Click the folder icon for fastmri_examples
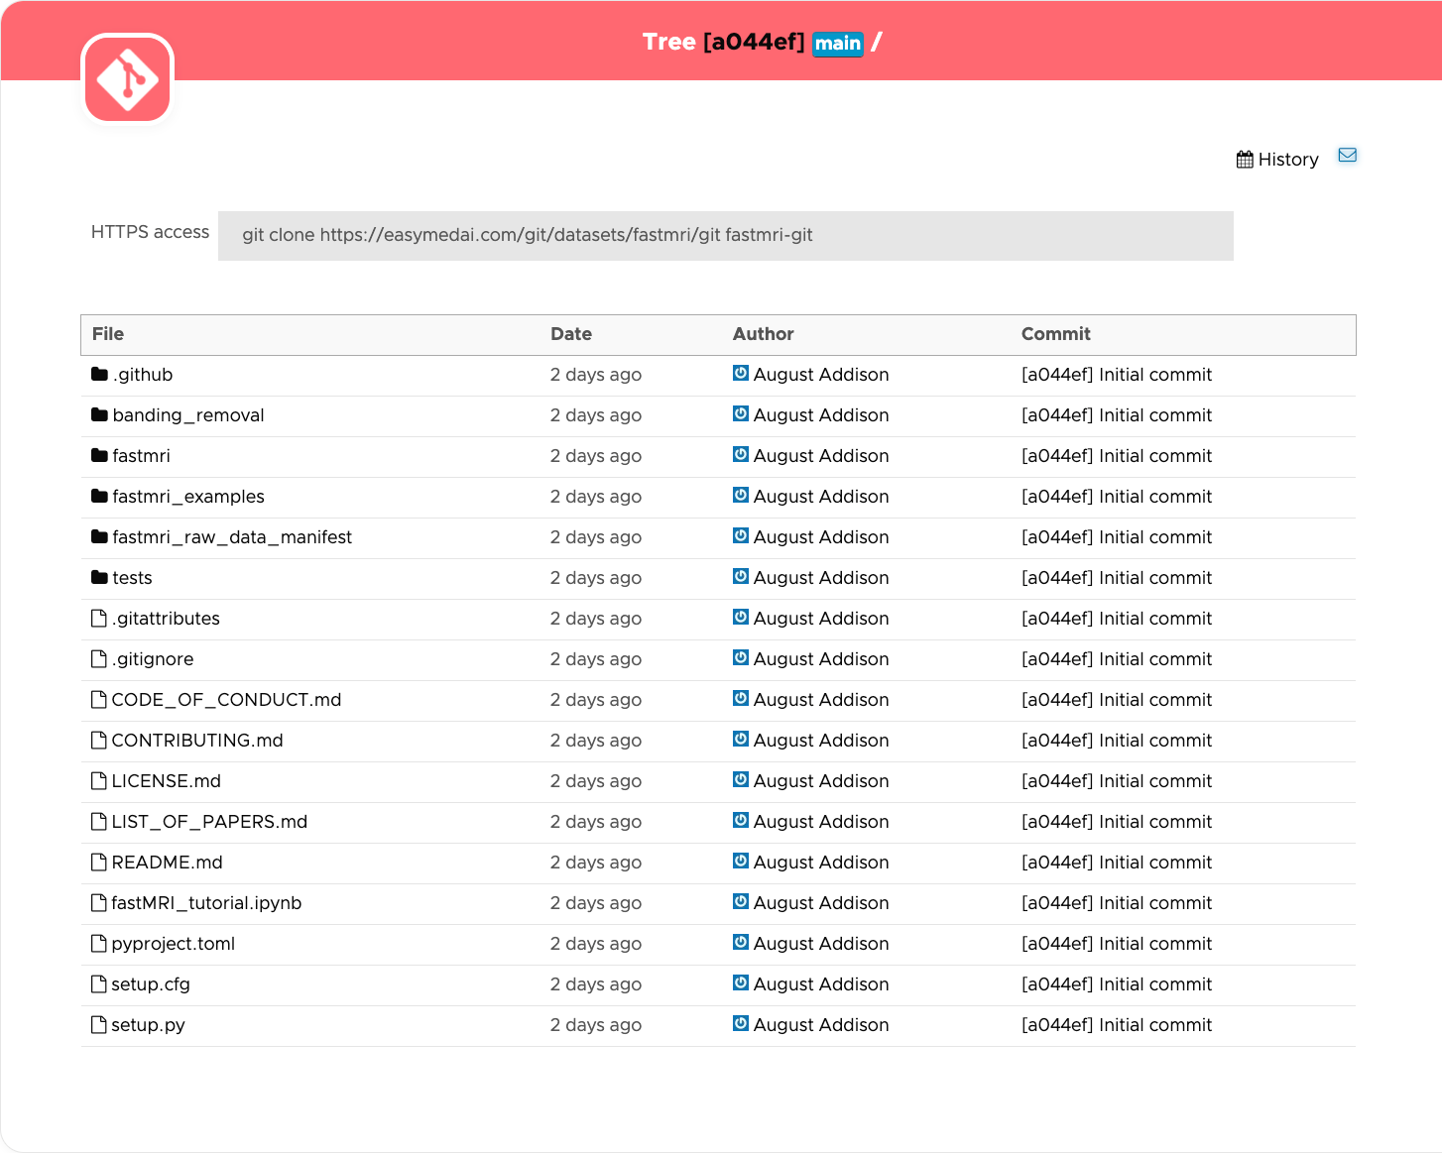Screen dimensions: 1442x1153 click(99, 496)
